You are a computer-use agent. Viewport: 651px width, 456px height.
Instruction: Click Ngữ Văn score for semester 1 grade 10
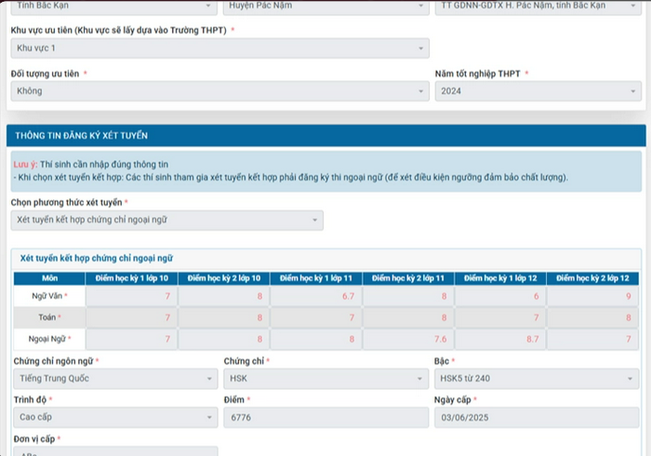pyautogui.click(x=131, y=296)
